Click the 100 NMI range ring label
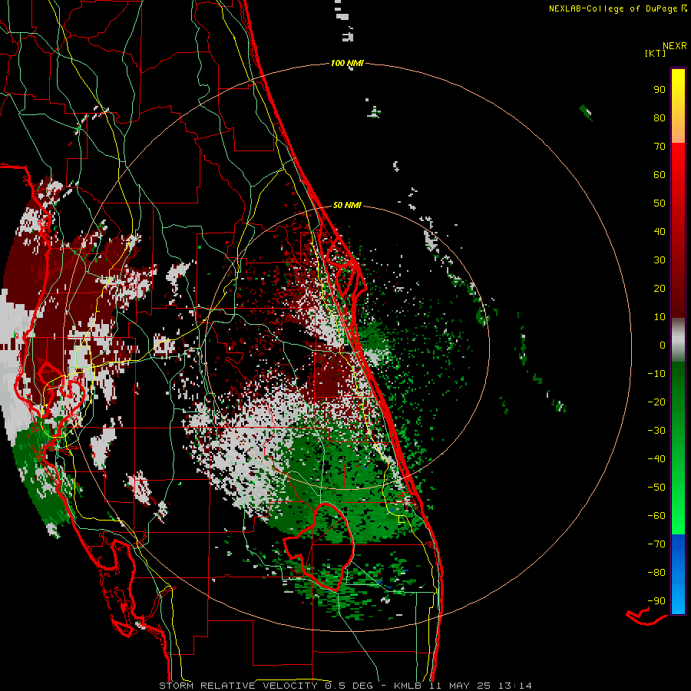 point(347,64)
